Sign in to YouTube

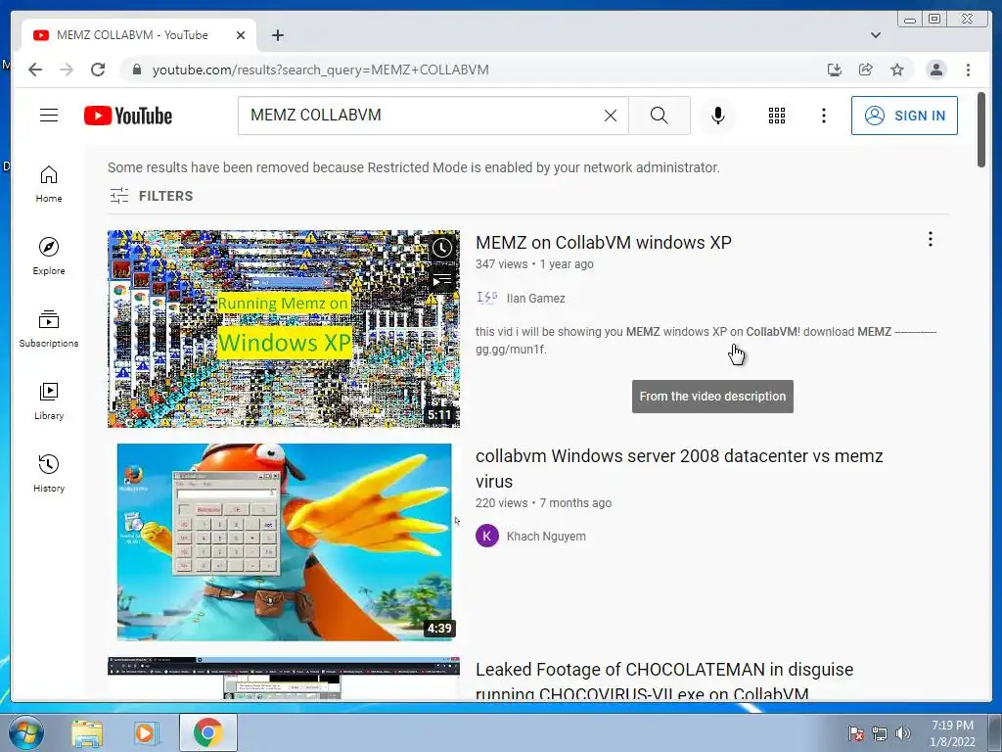tap(903, 116)
